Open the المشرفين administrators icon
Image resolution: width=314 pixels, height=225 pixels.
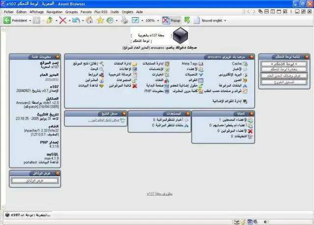click(x=102, y=80)
